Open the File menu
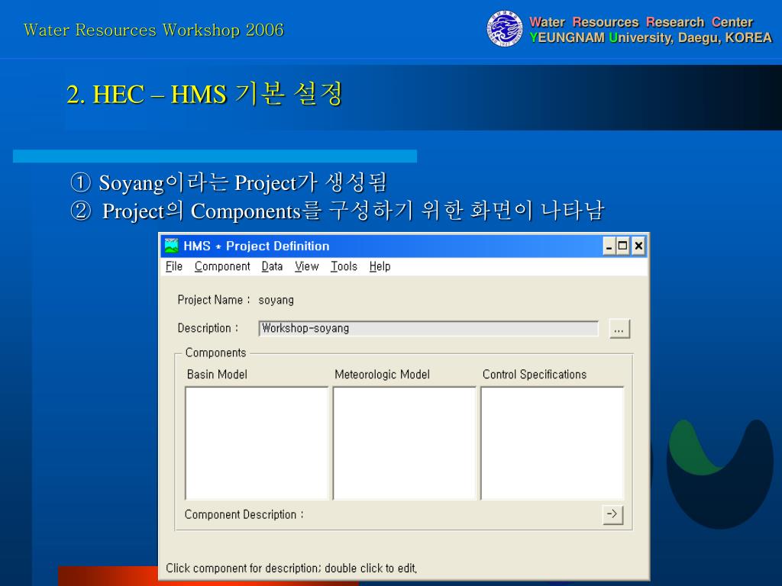The image size is (782, 586). (174, 266)
